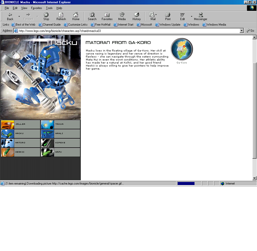The width and height of the screenshot is (257, 251).
Task: Select the Matoro character thumbnail
Action: coord(8,143)
